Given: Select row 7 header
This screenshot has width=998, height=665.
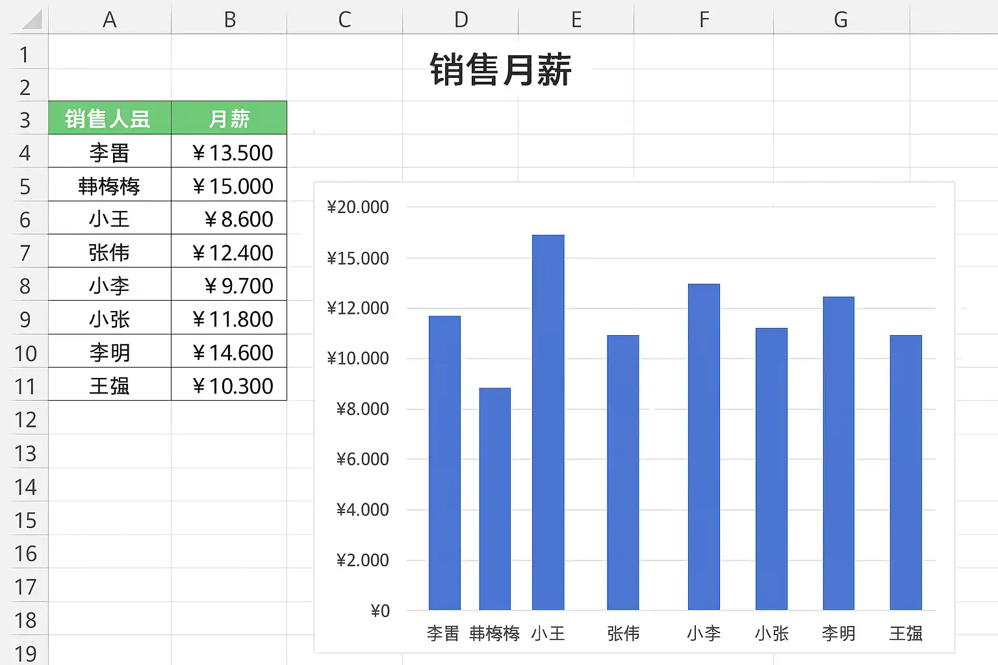Looking at the screenshot, I should 25,253.
